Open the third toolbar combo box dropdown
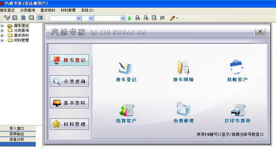Screen dimensions: 276x149 tap(123, 18)
